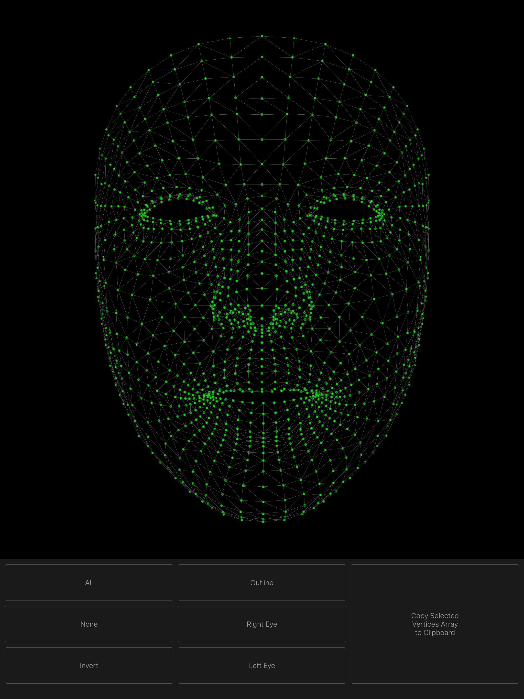Deselect everything using the None button

(89, 624)
